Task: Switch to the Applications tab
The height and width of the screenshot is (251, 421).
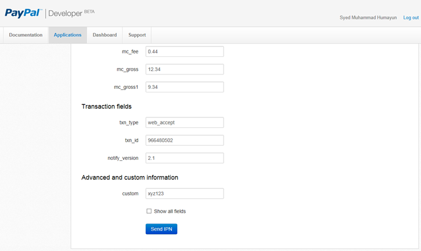Action: click(x=67, y=35)
